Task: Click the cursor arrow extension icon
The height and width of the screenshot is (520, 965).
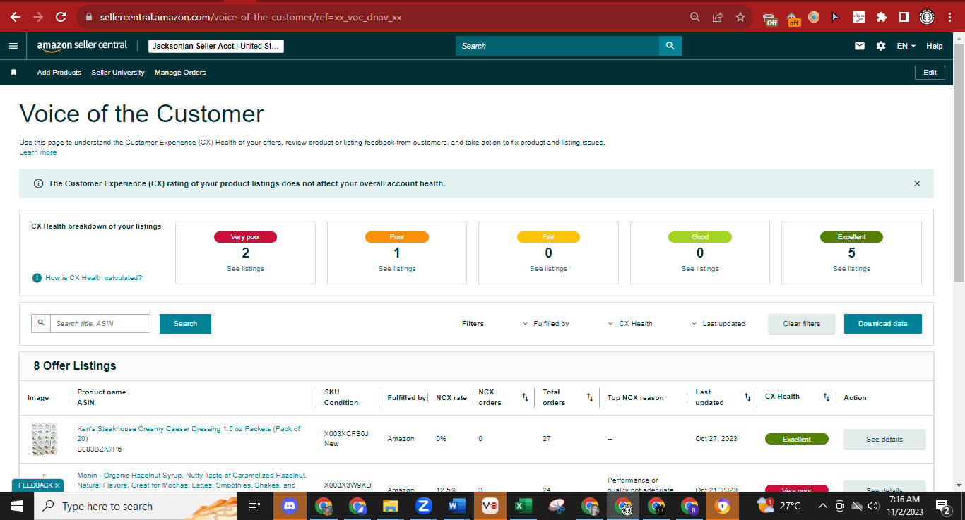Action: point(836,17)
